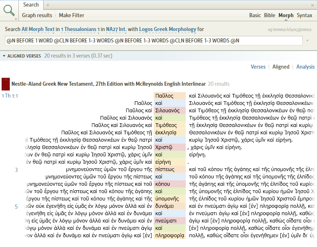This screenshot has height=247, width=317.
Task: Select the Morph search mode
Action: point(286,15)
